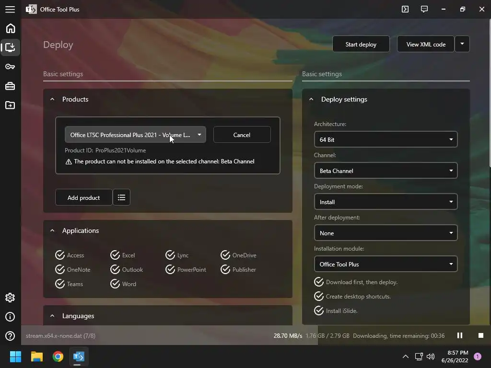
Task: Click the 28.70 MB/s speed text
Action: [x=288, y=336]
